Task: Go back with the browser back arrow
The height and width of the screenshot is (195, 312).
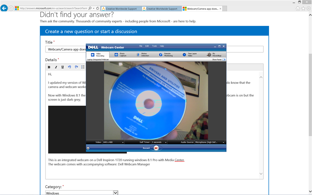Action: [4, 8]
